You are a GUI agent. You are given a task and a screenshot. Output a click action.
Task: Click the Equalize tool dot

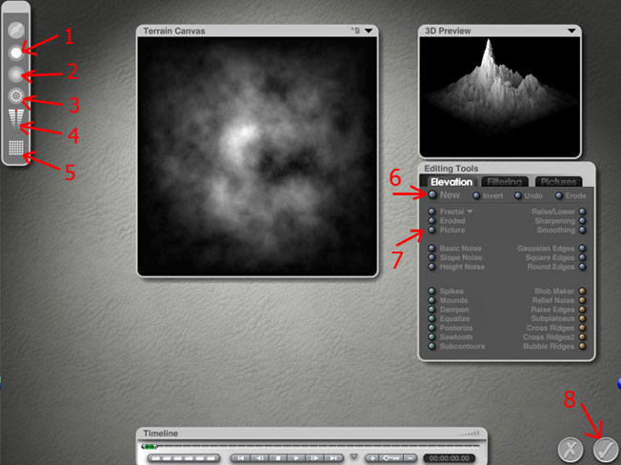[432, 318]
